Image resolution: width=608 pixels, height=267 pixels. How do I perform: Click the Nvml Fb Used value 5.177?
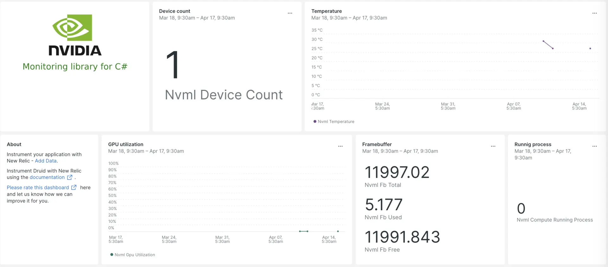383,205
